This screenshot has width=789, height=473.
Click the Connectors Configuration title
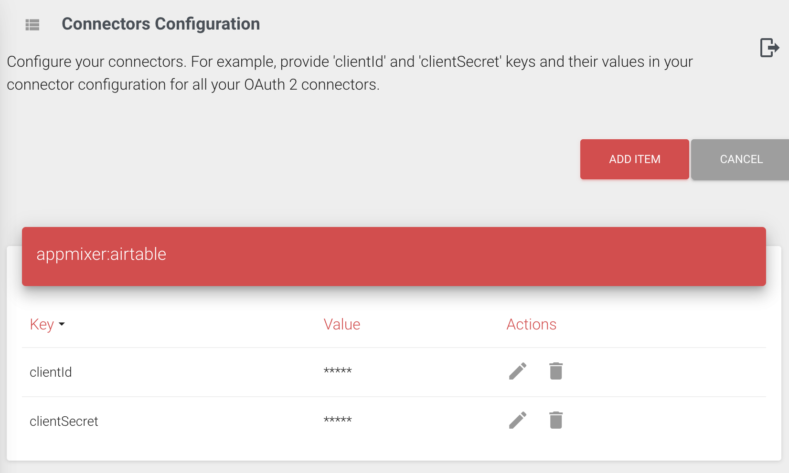click(160, 24)
